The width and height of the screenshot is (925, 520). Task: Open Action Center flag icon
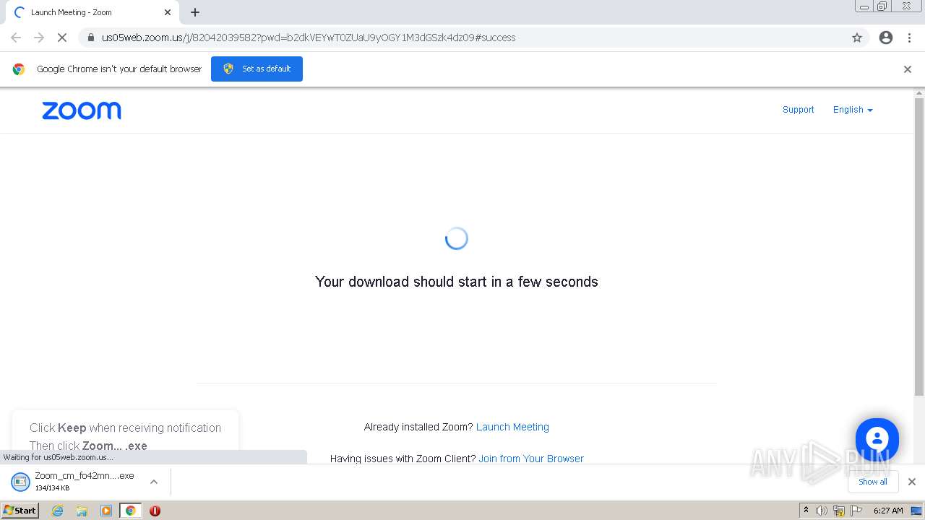856,511
